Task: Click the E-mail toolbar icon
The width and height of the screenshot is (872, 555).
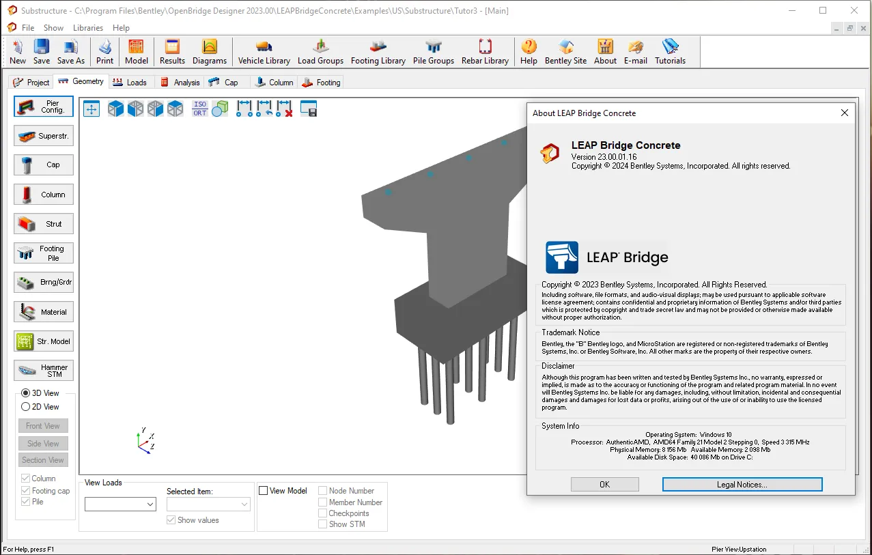Action: 636,52
